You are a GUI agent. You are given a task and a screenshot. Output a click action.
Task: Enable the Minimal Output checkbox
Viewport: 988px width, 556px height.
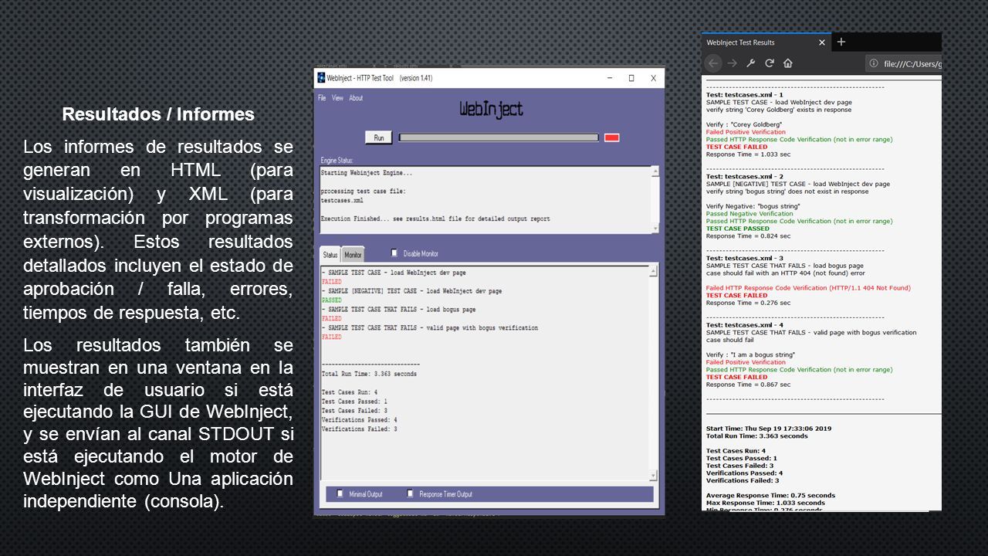[340, 493]
